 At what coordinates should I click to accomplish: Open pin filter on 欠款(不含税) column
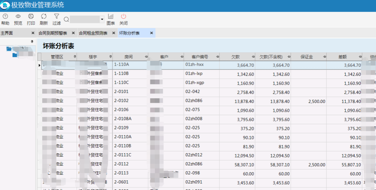click(289, 57)
